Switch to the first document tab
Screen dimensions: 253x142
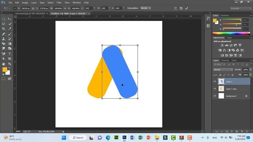[30, 13]
